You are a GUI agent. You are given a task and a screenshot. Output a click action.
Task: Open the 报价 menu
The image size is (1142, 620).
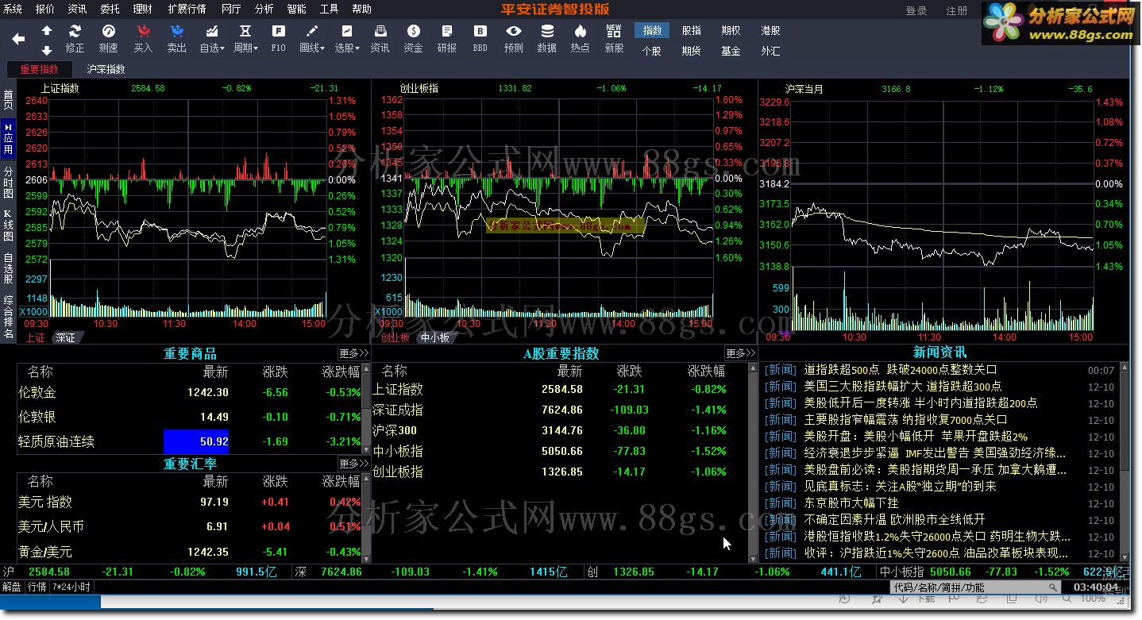pos(45,9)
